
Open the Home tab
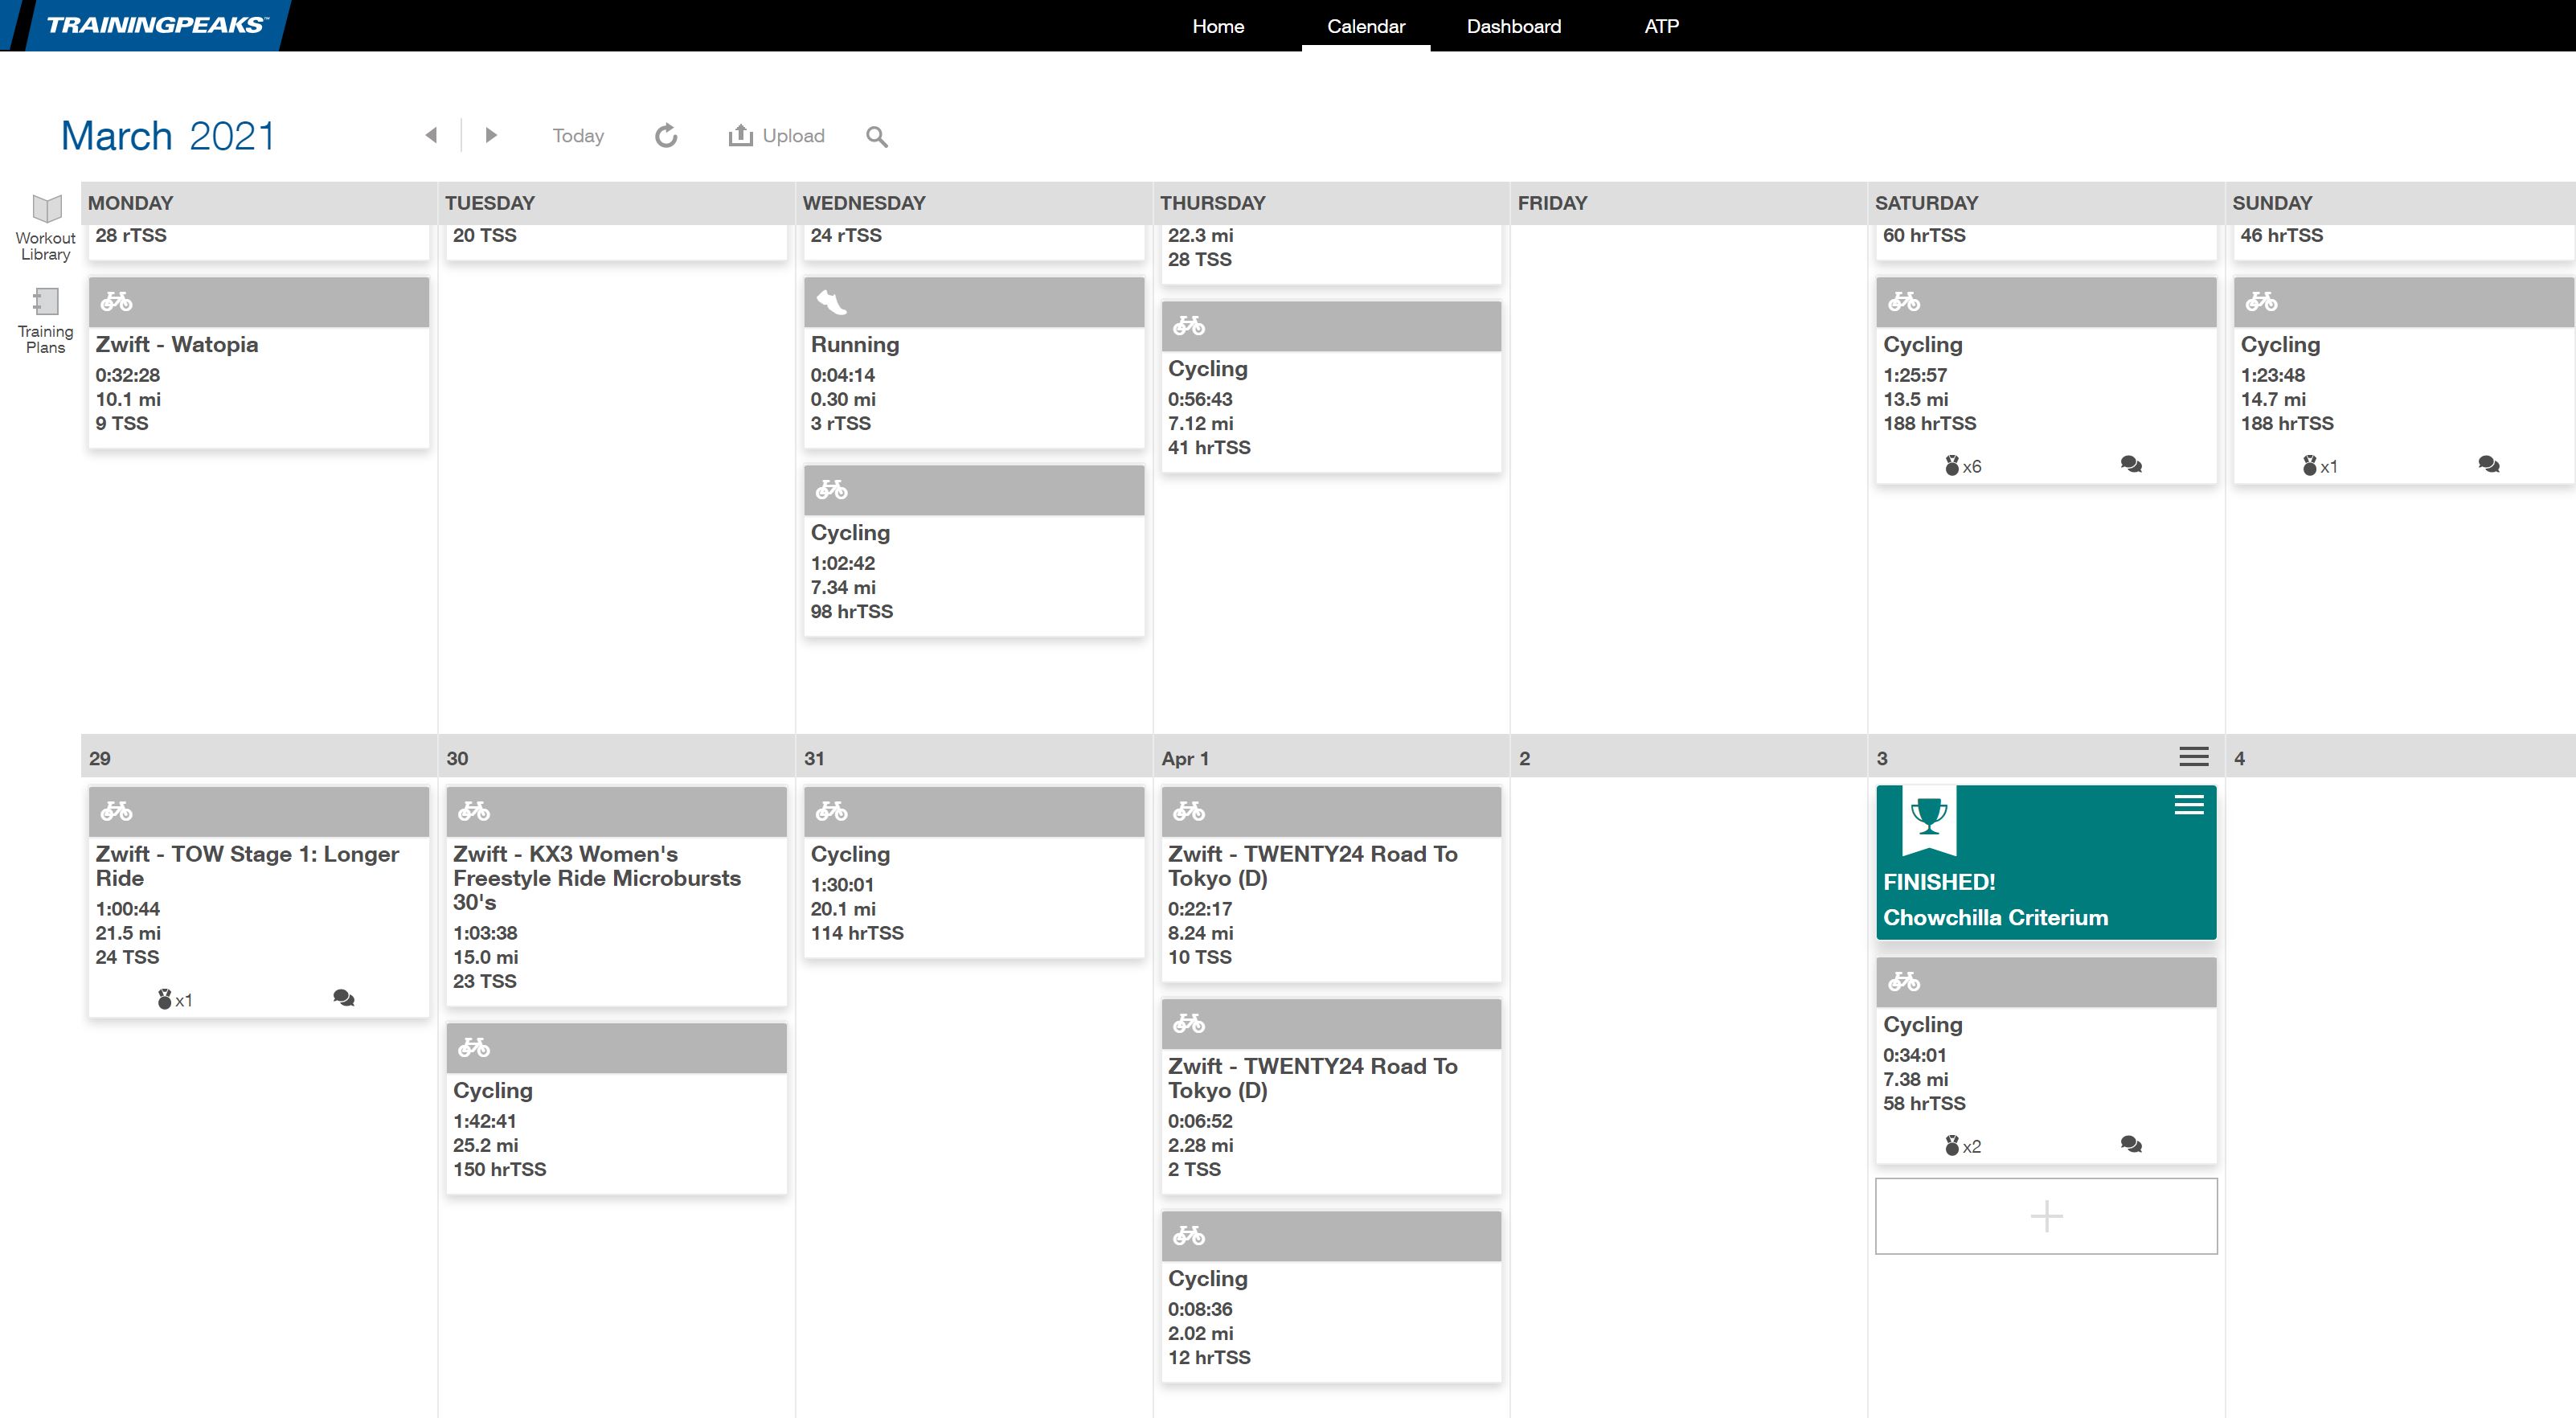click(x=1218, y=26)
